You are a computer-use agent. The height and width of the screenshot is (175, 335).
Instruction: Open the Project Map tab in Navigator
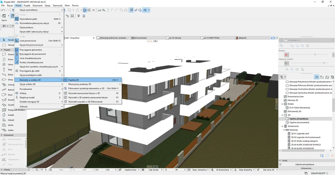(316, 77)
